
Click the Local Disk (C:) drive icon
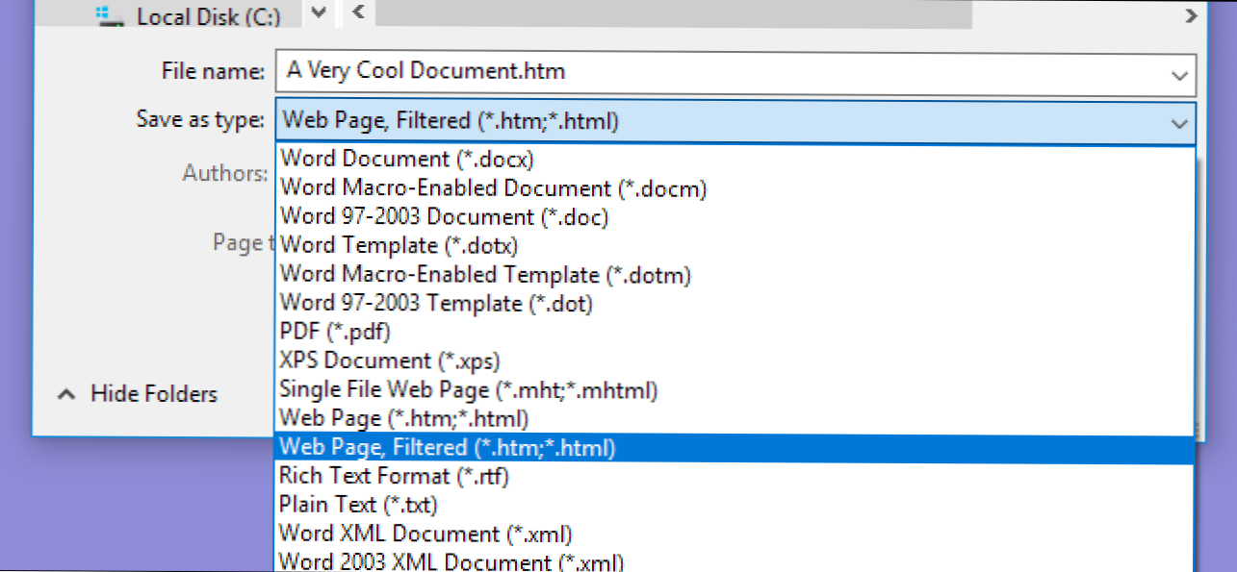coord(110,15)
